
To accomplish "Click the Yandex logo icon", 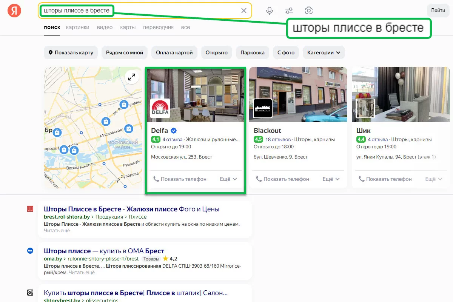I will [14, 11].
